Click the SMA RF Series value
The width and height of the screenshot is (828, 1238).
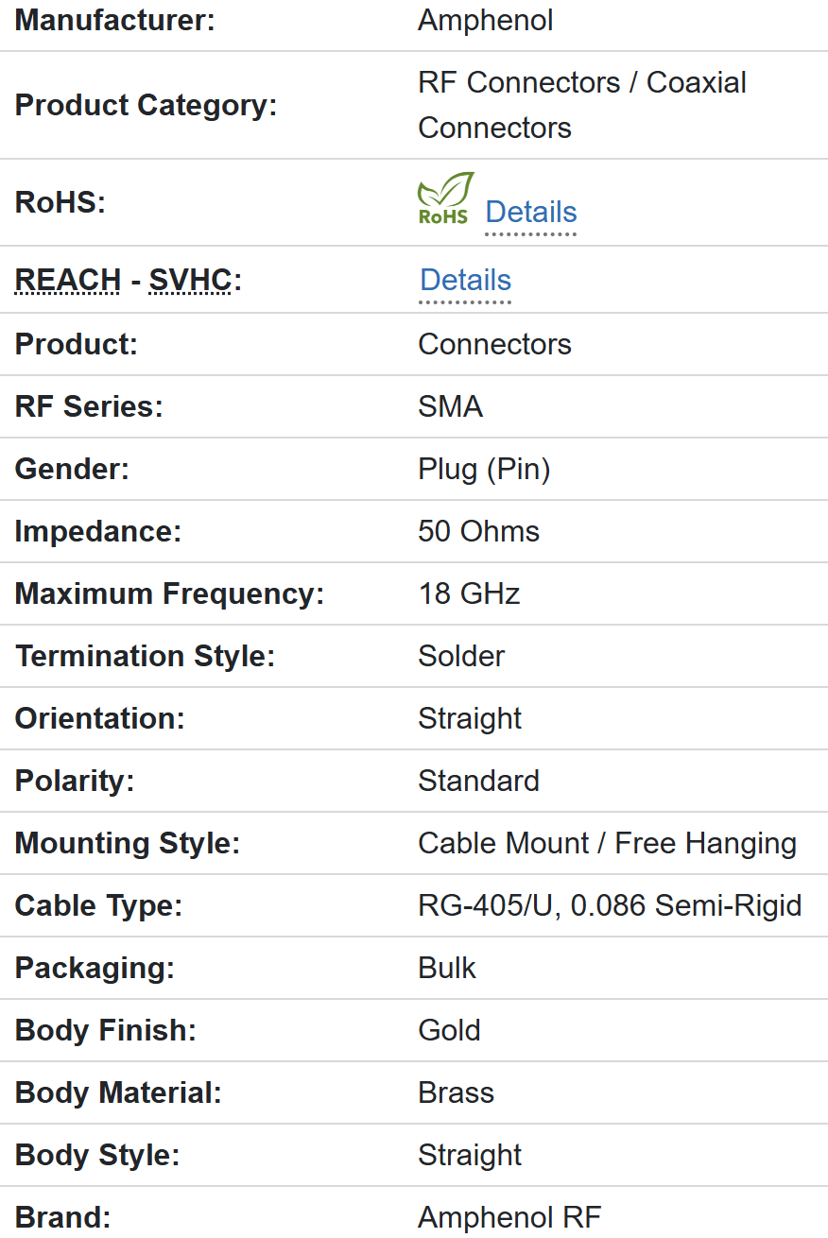click(450, 406)
